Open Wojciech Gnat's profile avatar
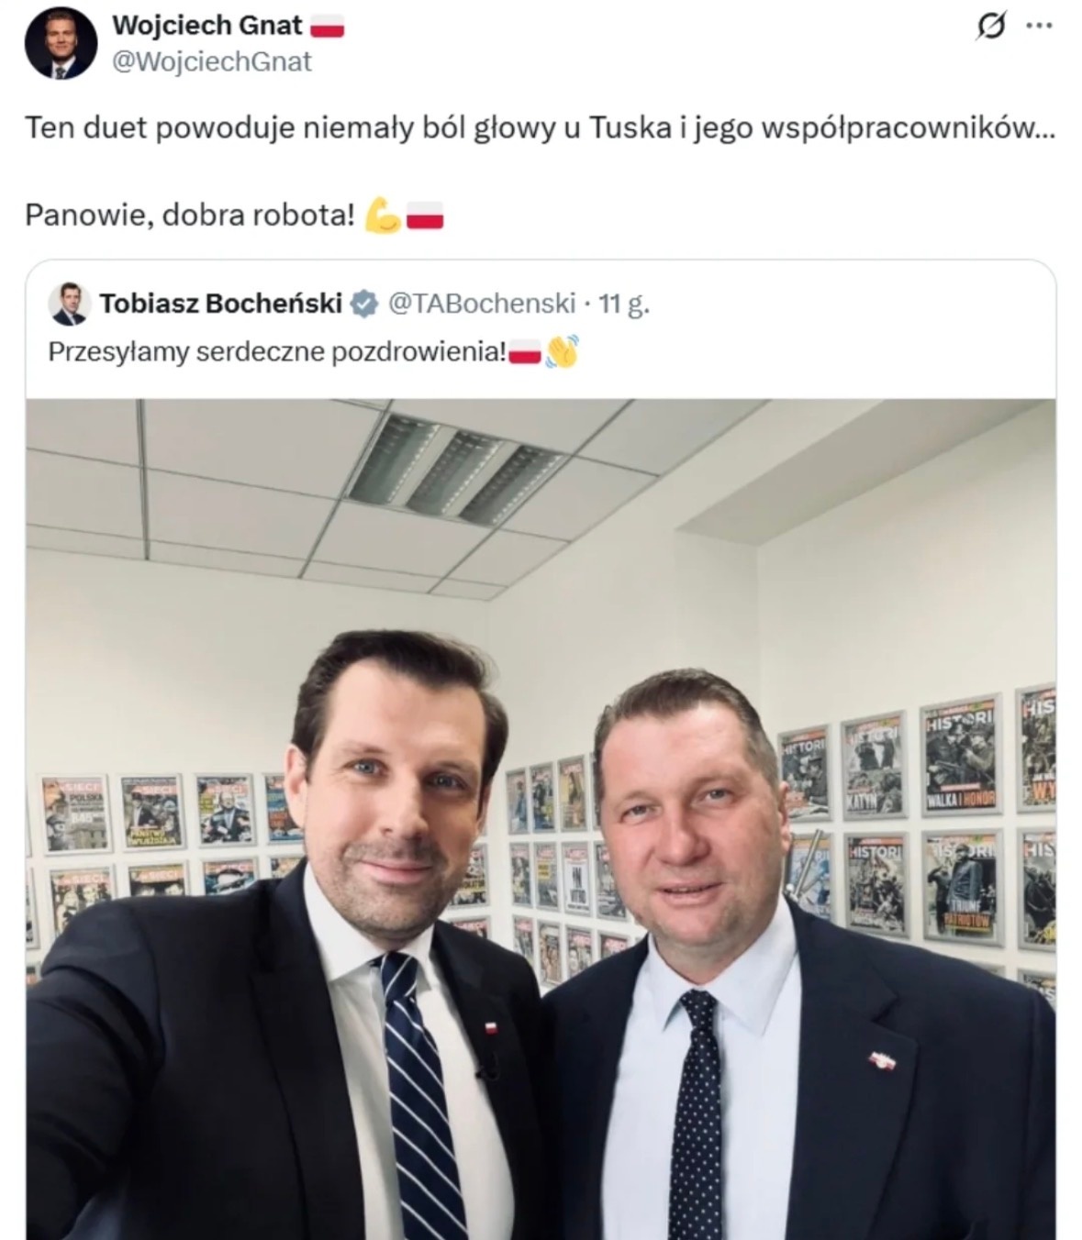 pos(61,43)
